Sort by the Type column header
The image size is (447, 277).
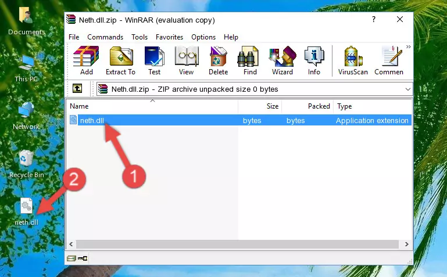(373, 106)
